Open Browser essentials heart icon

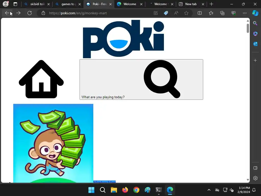pos(233,13)
